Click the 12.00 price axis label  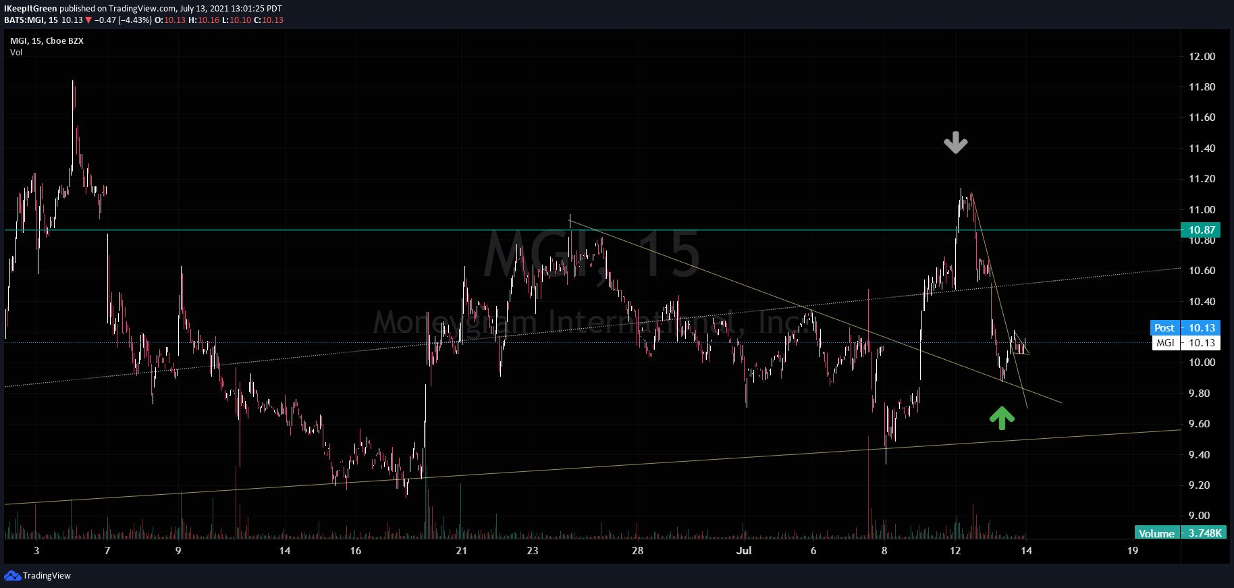coord(1202,56)
